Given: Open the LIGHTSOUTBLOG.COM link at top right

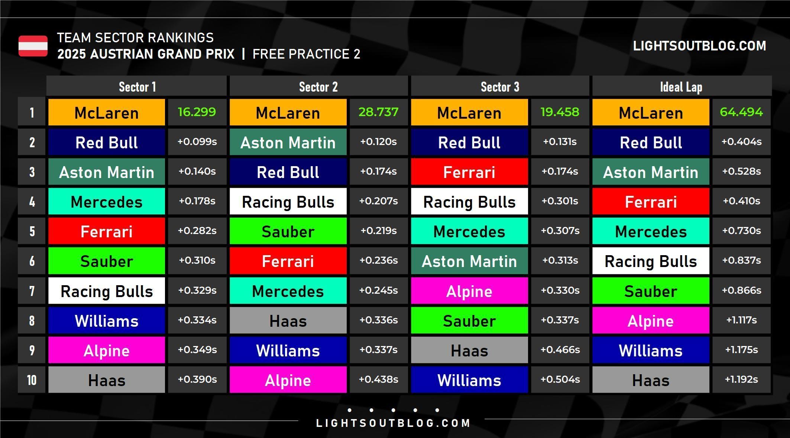Looking at the screenshot, I should pos(699,46).
